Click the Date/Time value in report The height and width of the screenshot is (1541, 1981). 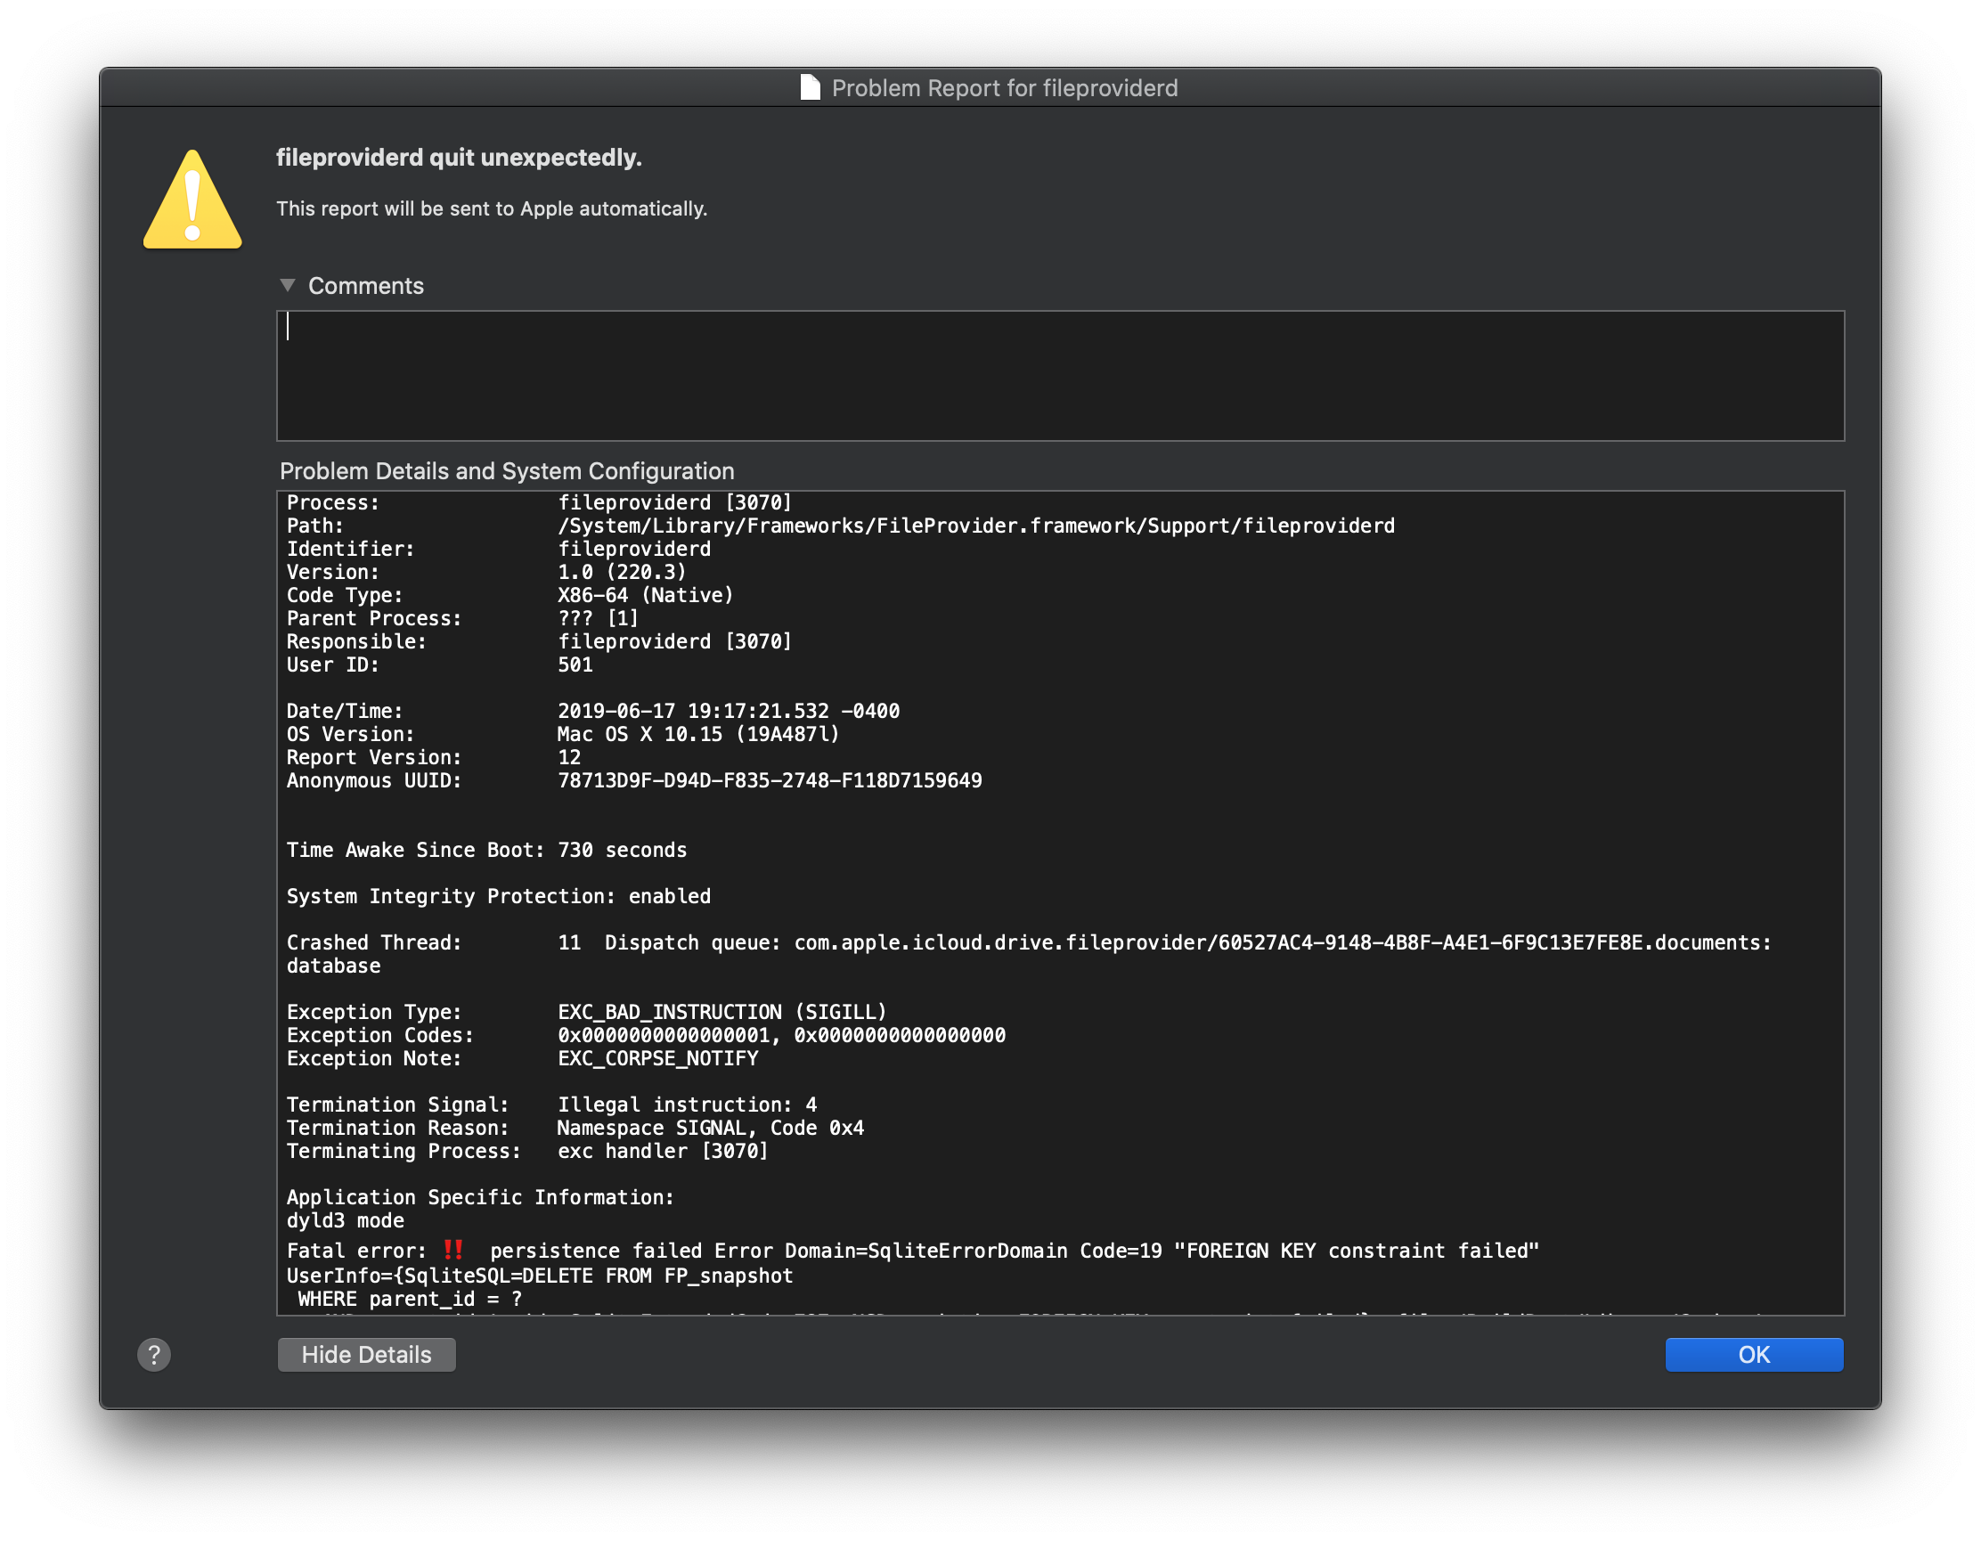[x=728, y=711]
